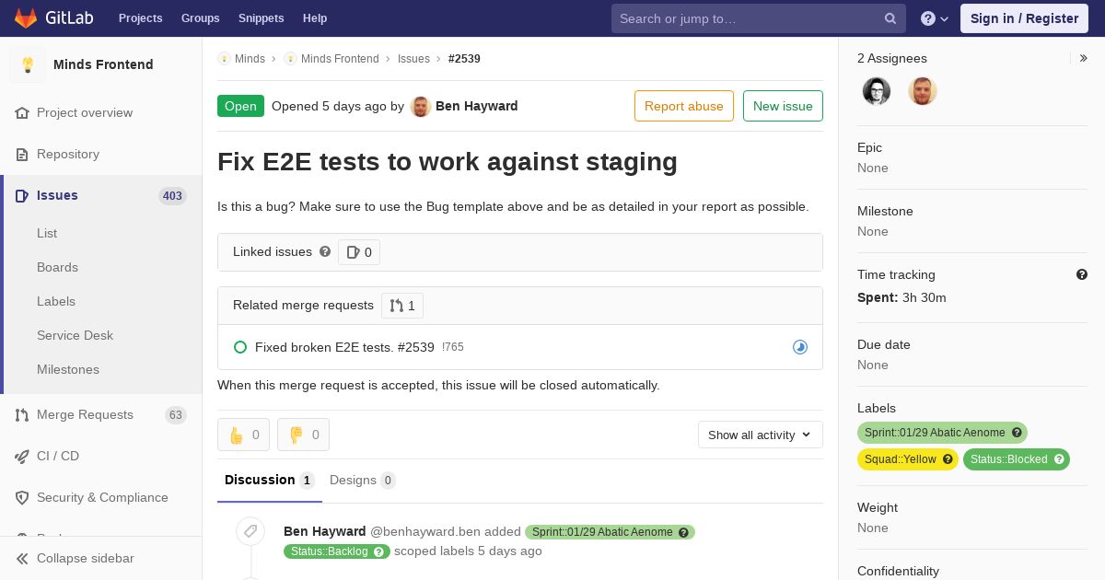
Task: Click the open merge request status circle
Action: pyautogui.click(x=240, y=347)
